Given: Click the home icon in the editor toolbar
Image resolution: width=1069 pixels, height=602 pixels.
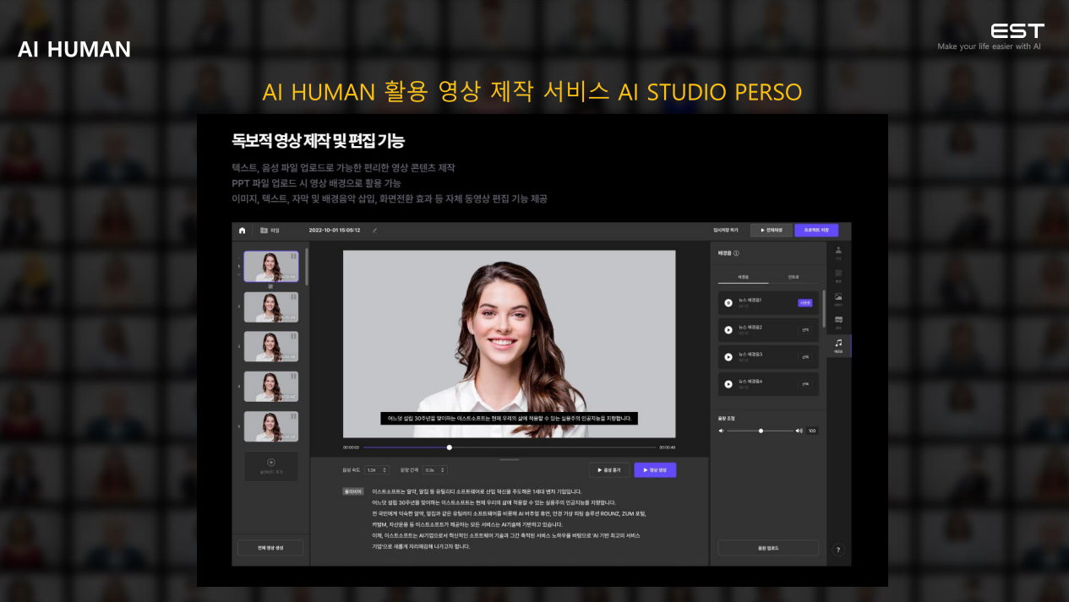Looking at the screenshot, I should [241, 230].
